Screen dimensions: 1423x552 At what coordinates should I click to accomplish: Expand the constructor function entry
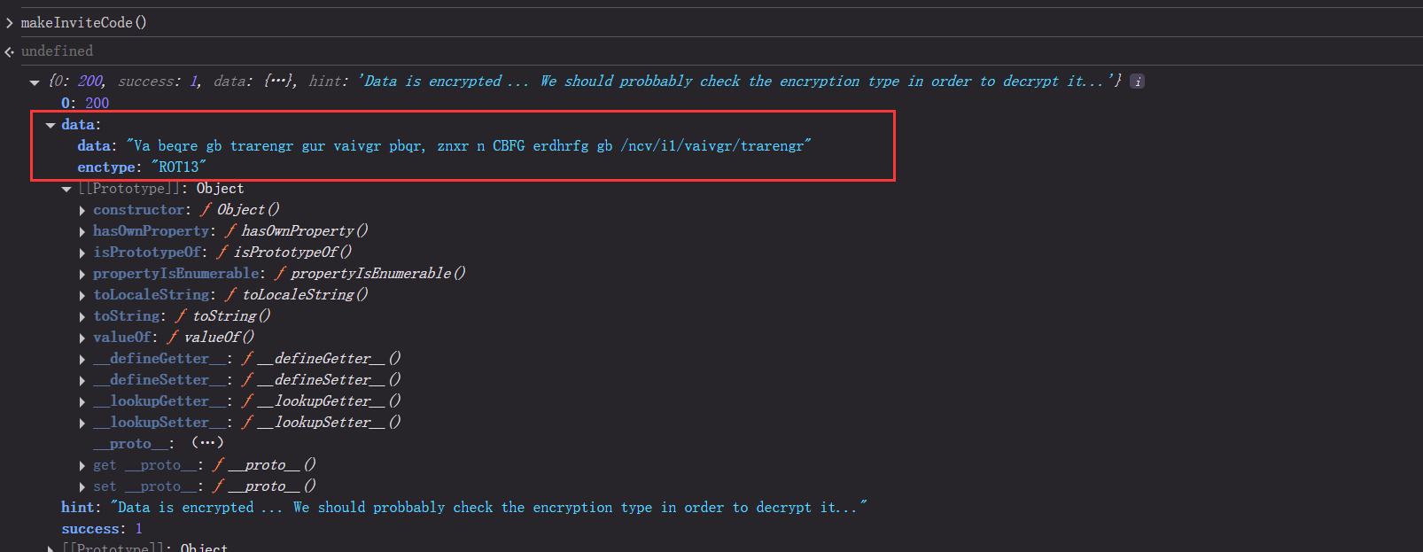[x=82, y=210]
